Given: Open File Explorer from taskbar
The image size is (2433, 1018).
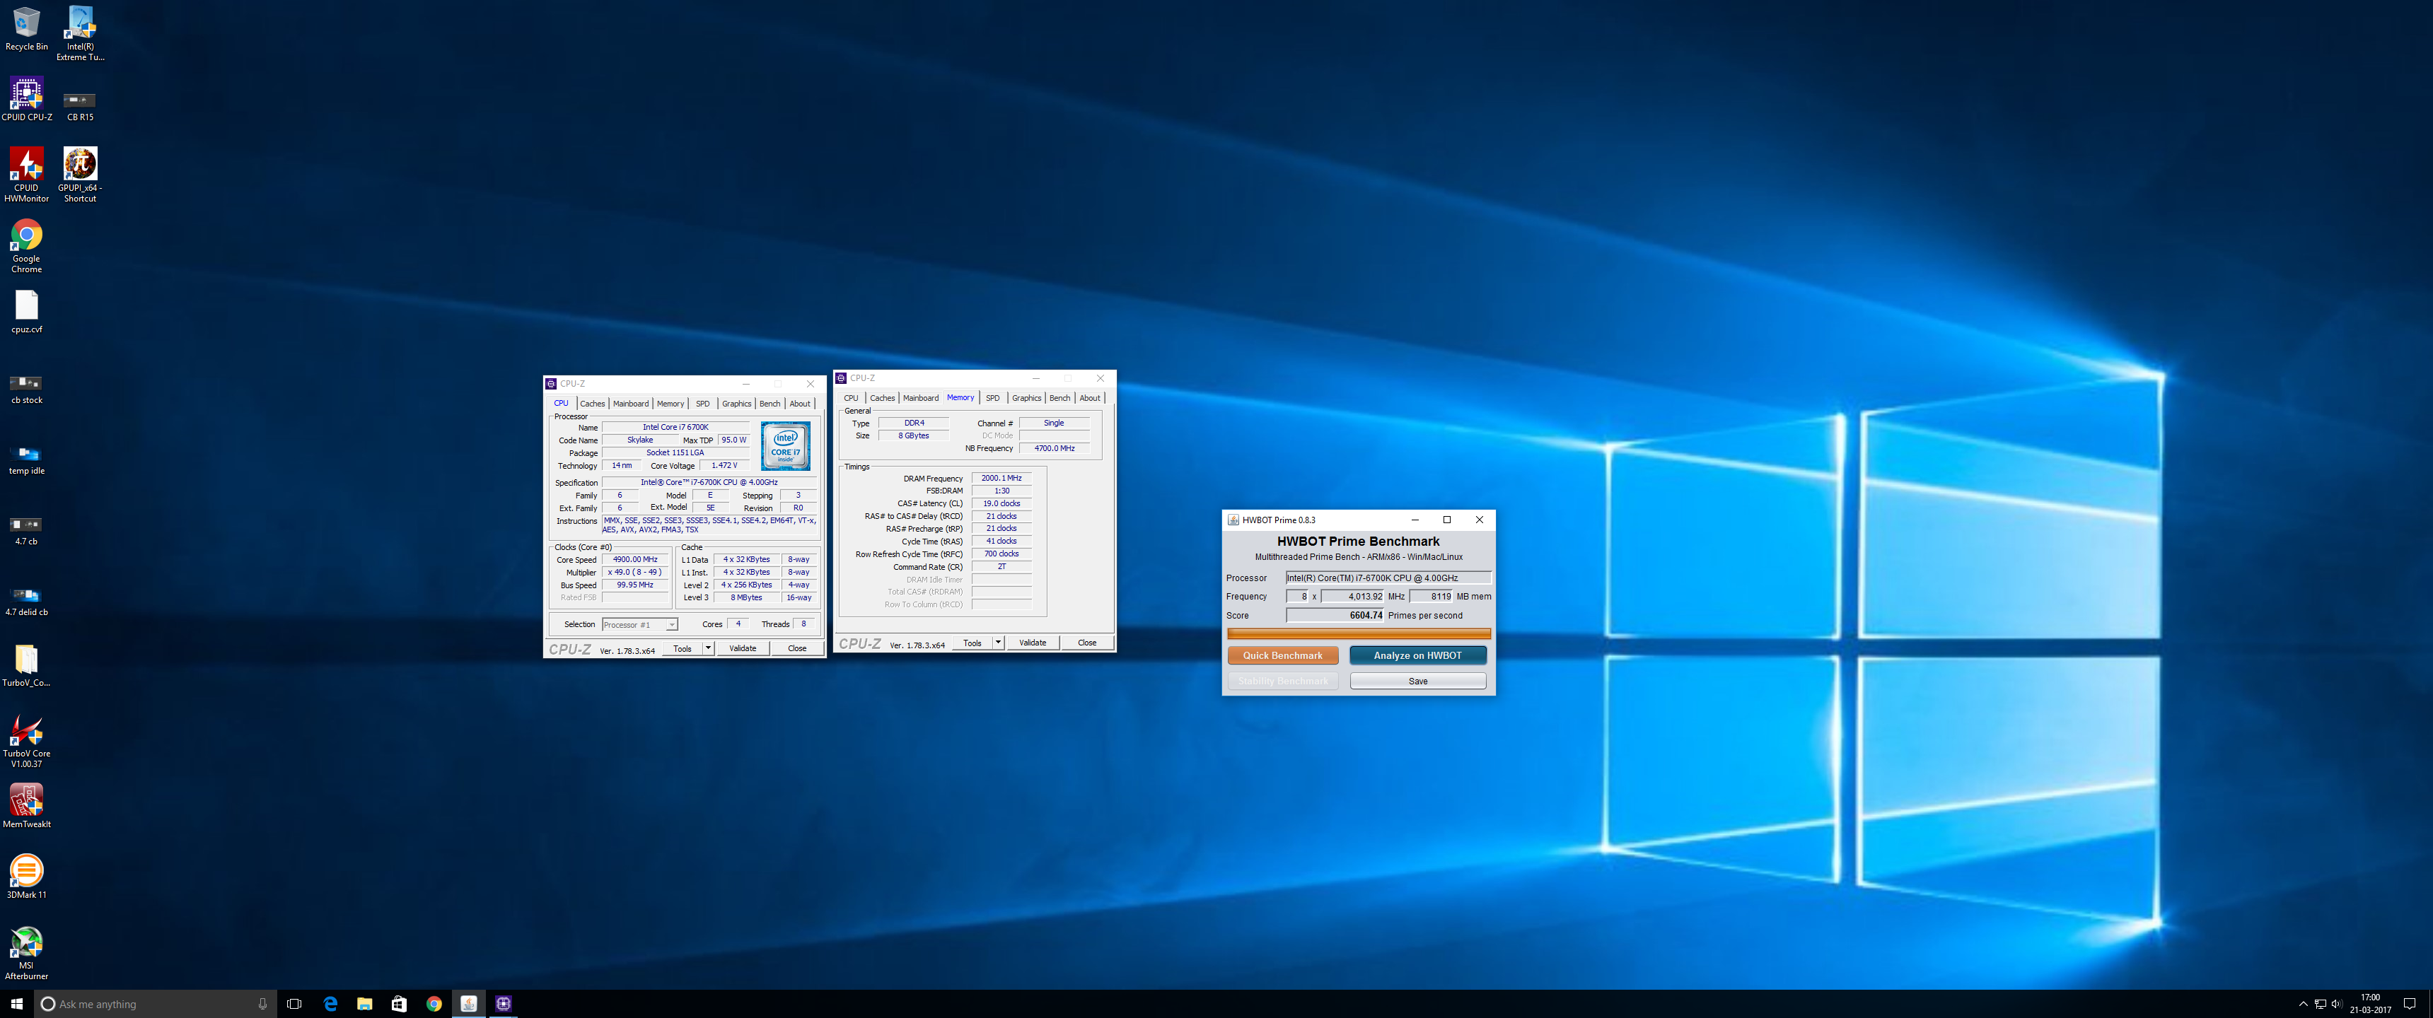Looking at the screenshot, I should click(x=364, y=1004).
